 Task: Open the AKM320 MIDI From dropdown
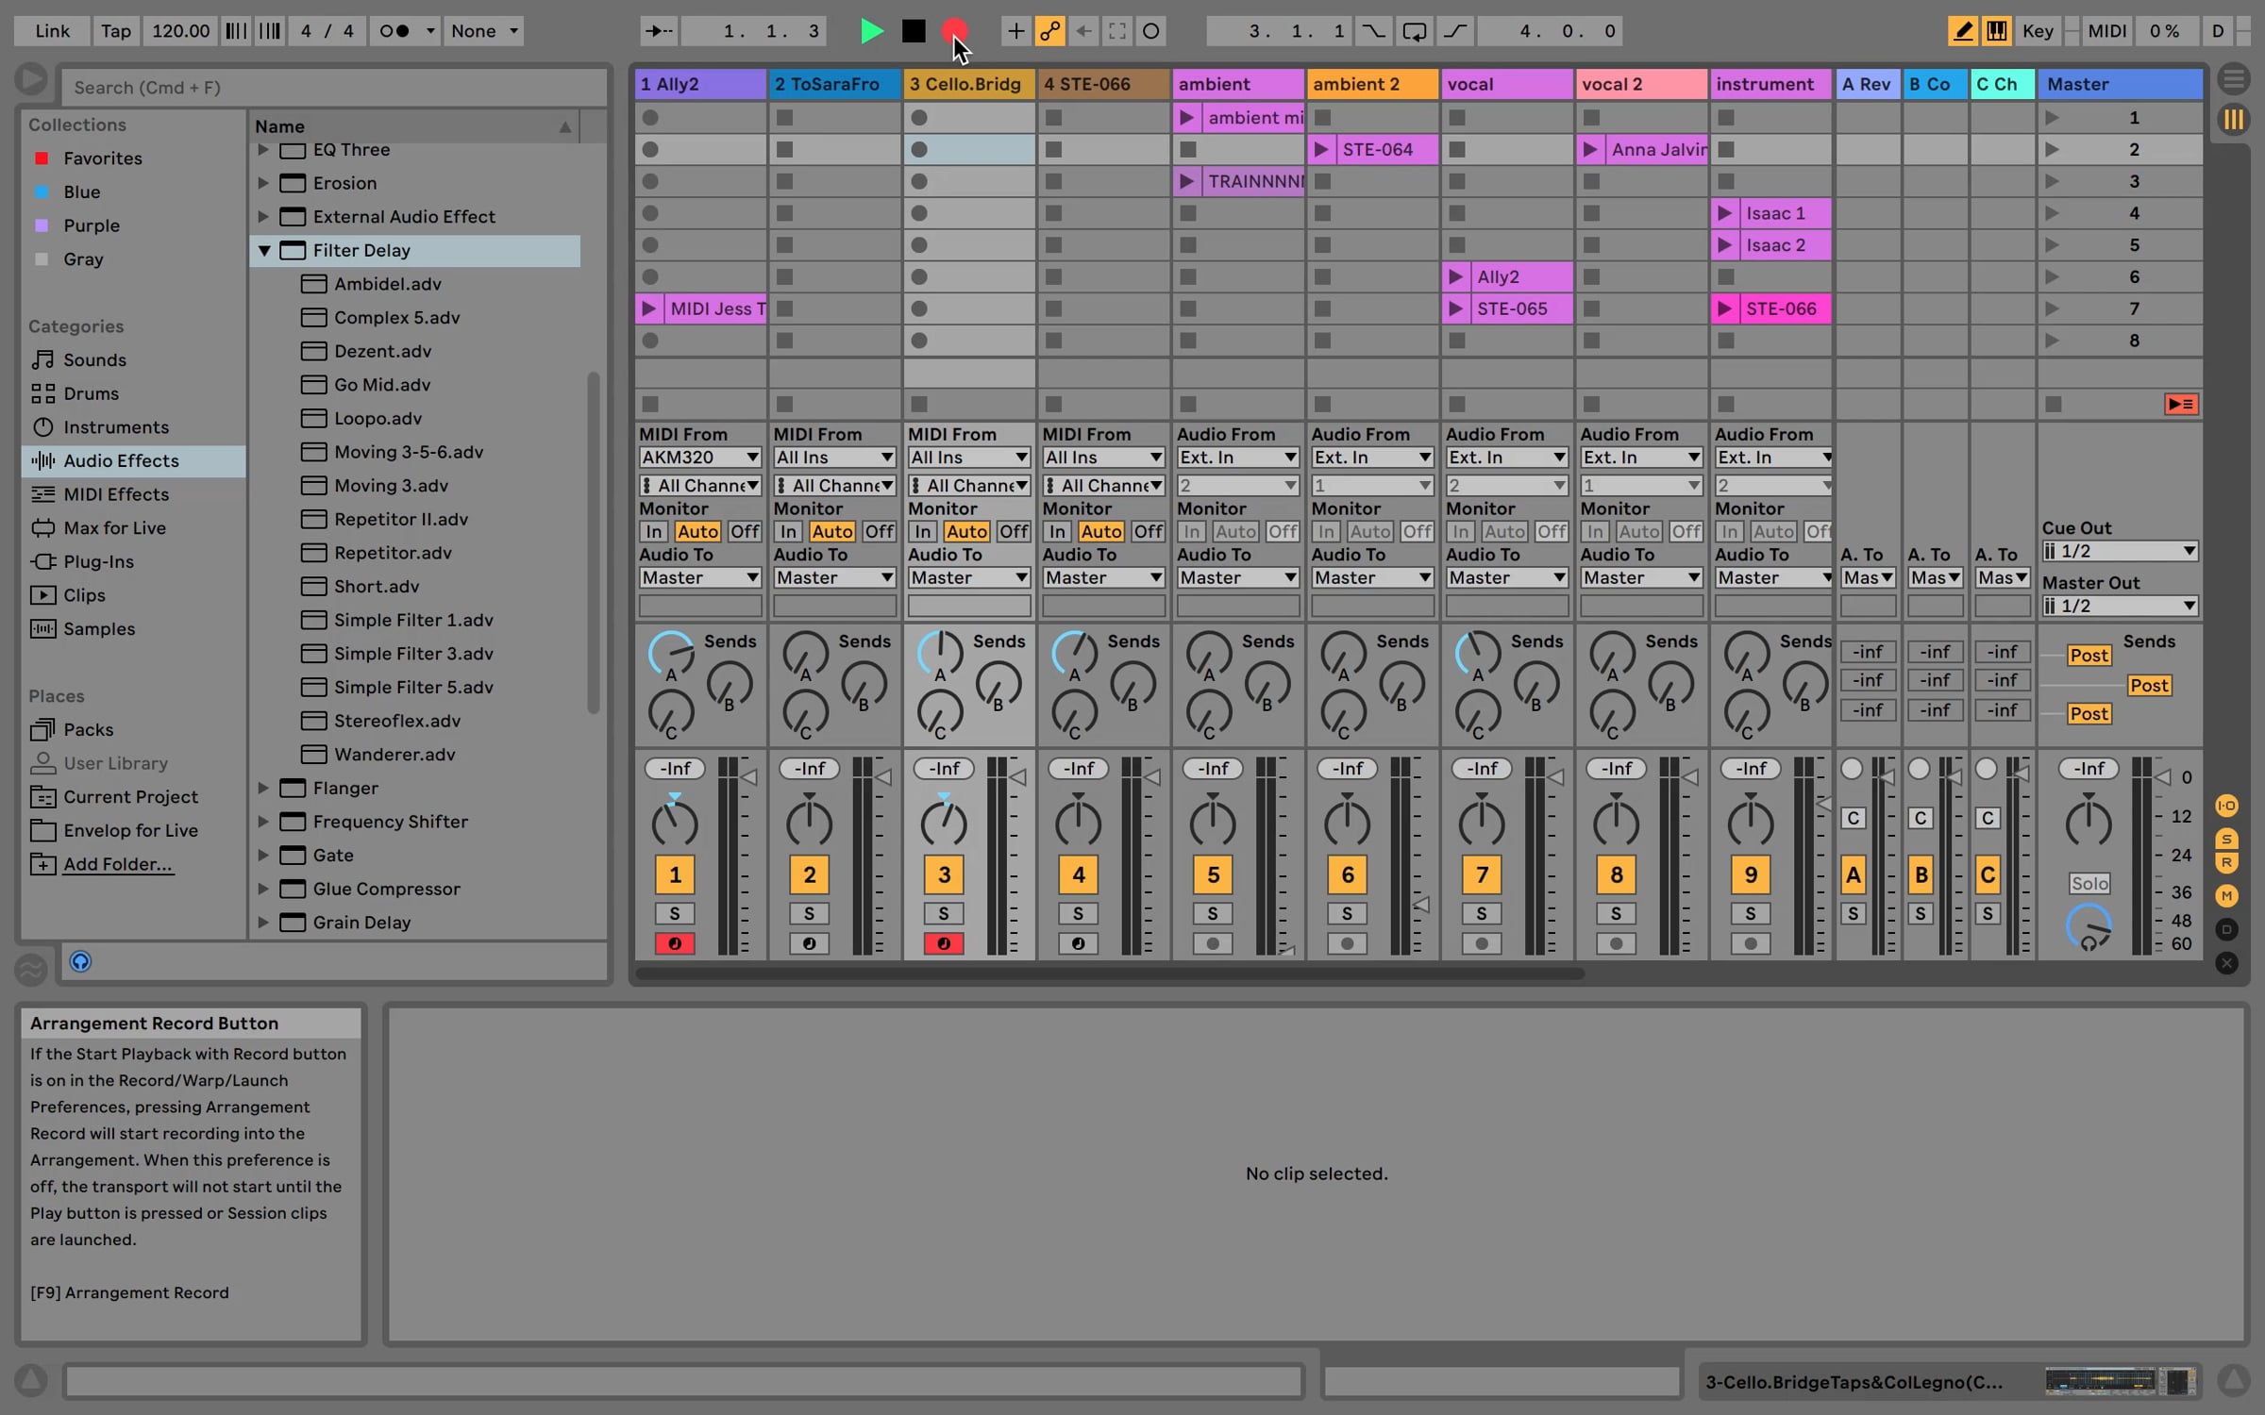coord(699,458)
